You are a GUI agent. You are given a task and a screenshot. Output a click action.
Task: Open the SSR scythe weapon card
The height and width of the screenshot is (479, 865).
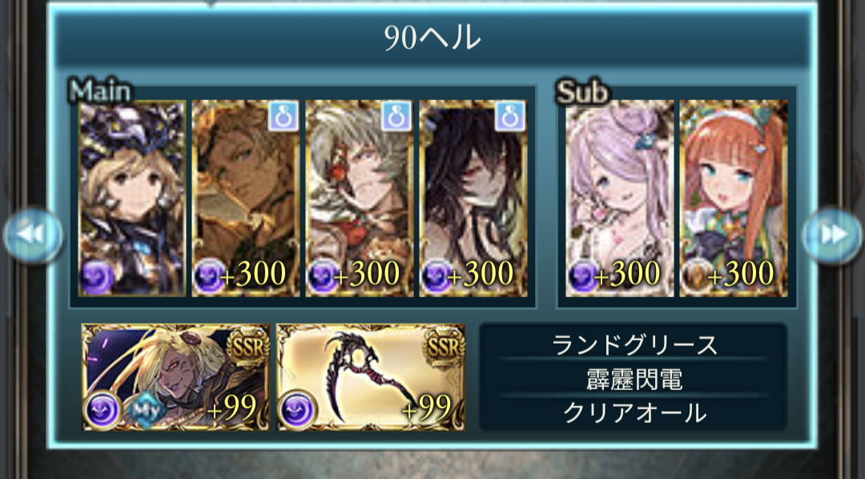[370, 377]
